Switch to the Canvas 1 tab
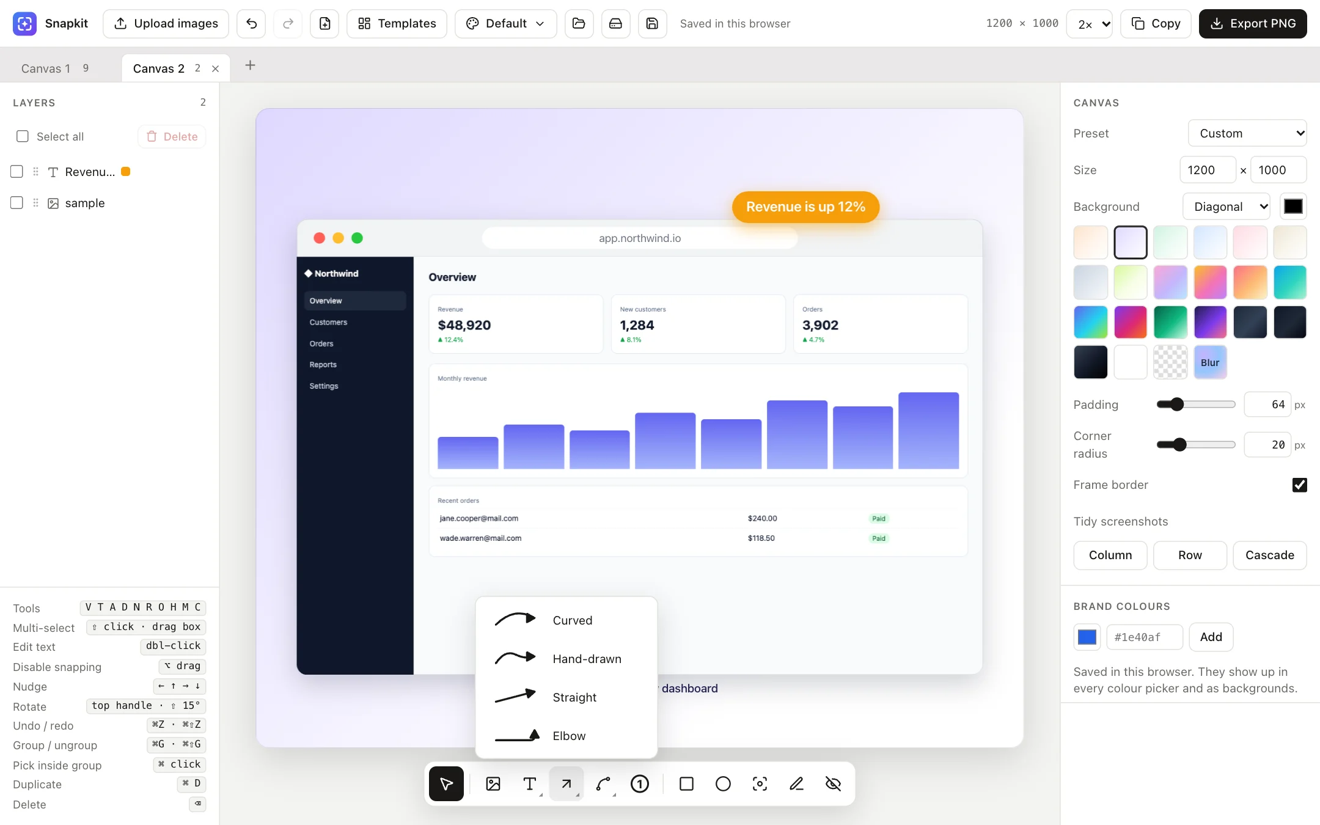The width and height of the screenshot is (1320, 825). (55, 68)
